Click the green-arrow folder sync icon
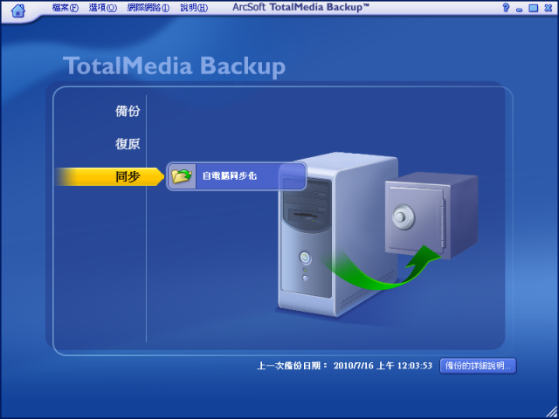The image size is (559, 419). click(x=182, y=176)
